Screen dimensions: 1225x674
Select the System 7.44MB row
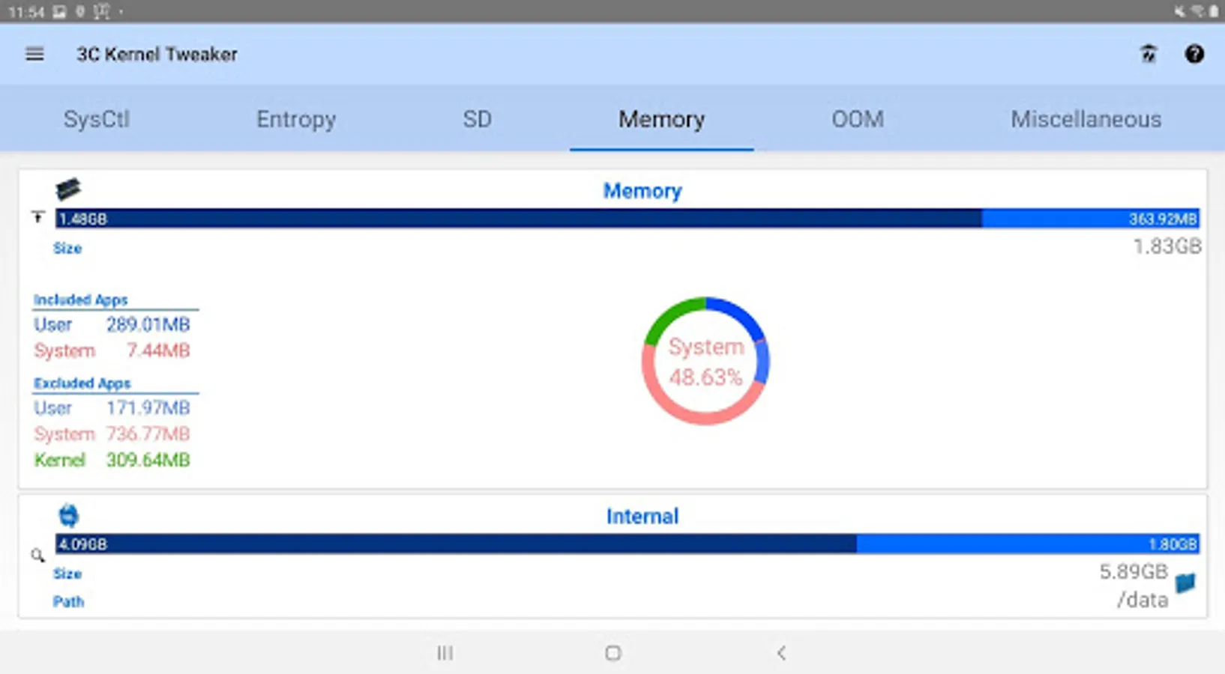coord(112,350)
